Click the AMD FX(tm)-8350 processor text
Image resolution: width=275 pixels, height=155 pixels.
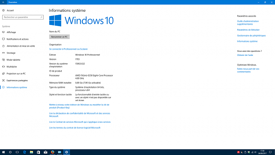(94, 77)
